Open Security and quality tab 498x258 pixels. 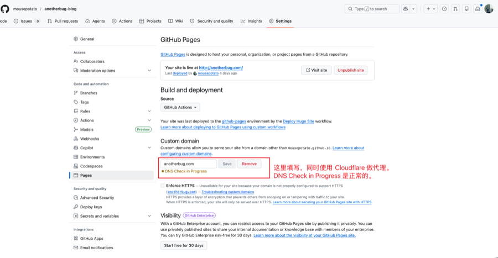211,21
